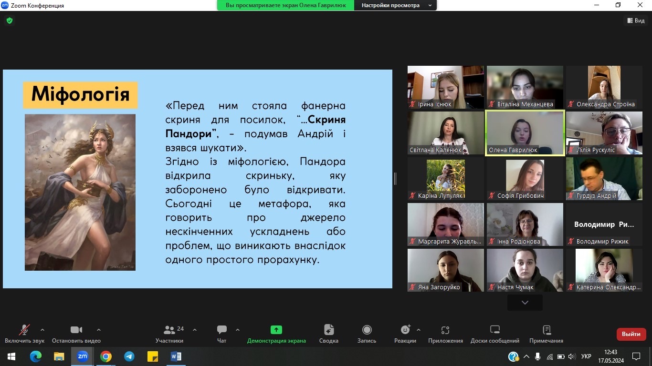Open Google Chrome from taskbar

pos(106,356)
